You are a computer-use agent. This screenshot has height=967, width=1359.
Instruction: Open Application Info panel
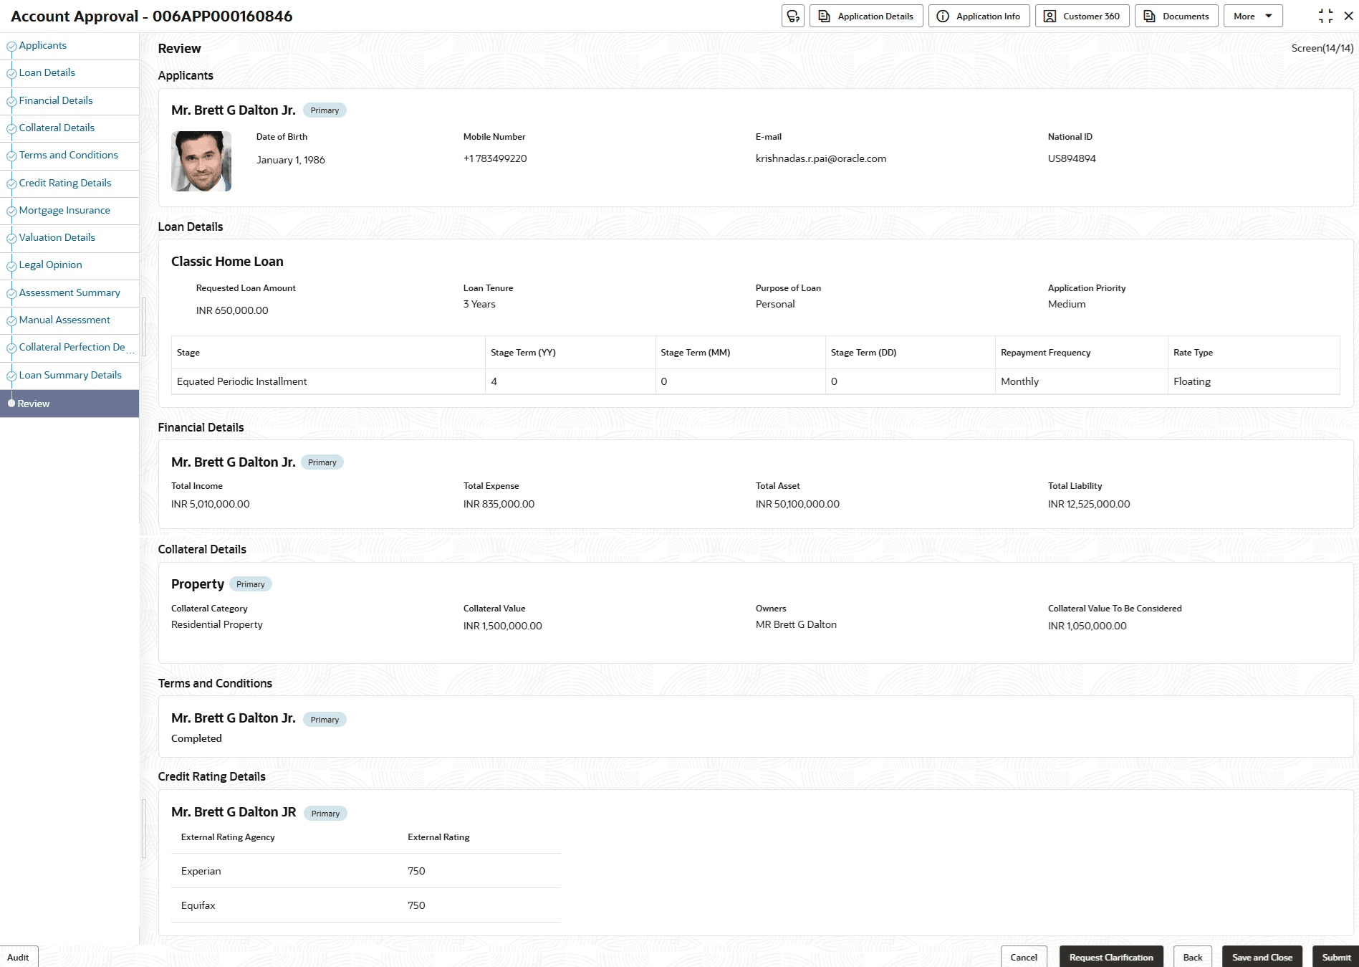coord(979,16)
